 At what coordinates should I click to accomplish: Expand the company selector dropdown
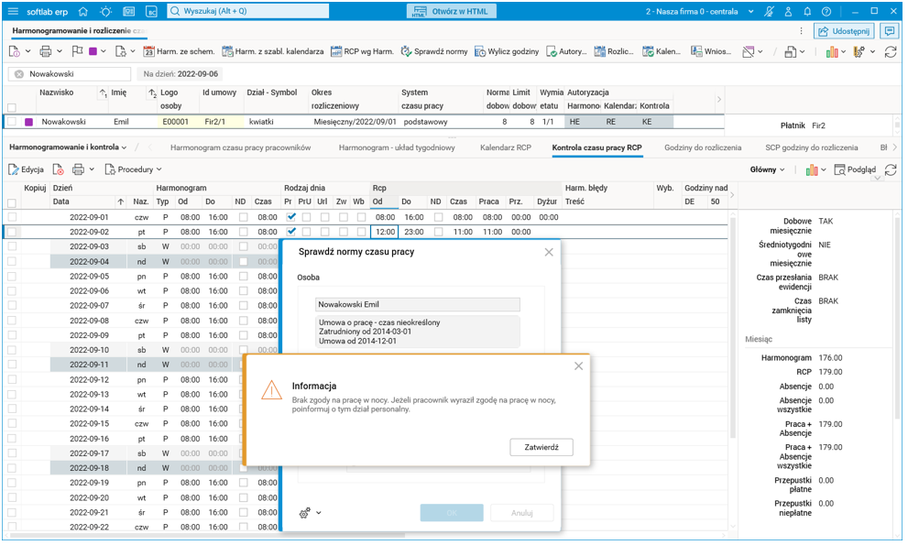[x=751, y=12]
